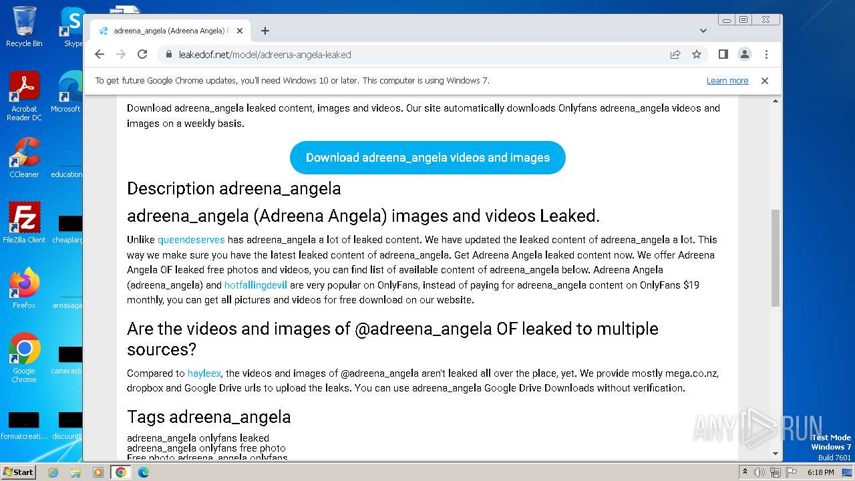Open Microsoft Edge from the taskbar
This screenshot has width=855, height=481.
[x=144, y=472]
